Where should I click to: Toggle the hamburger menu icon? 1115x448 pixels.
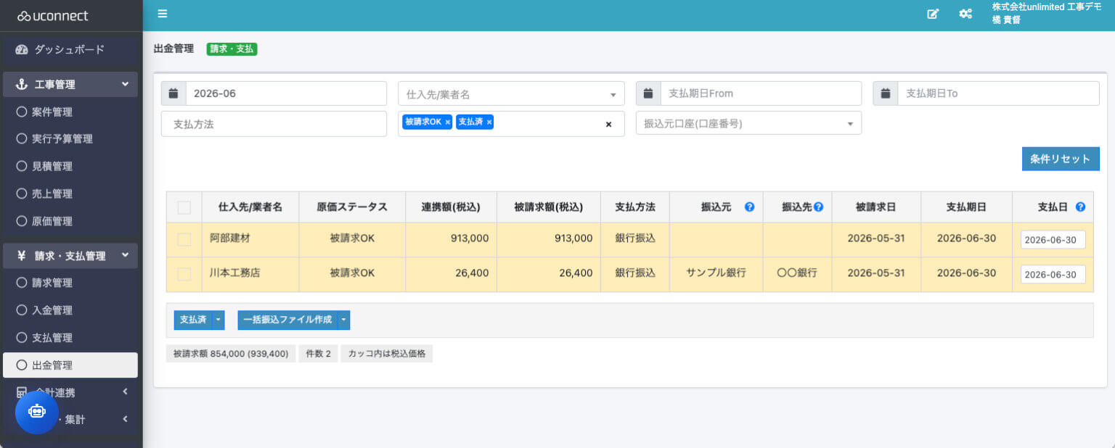pos(162,14)
